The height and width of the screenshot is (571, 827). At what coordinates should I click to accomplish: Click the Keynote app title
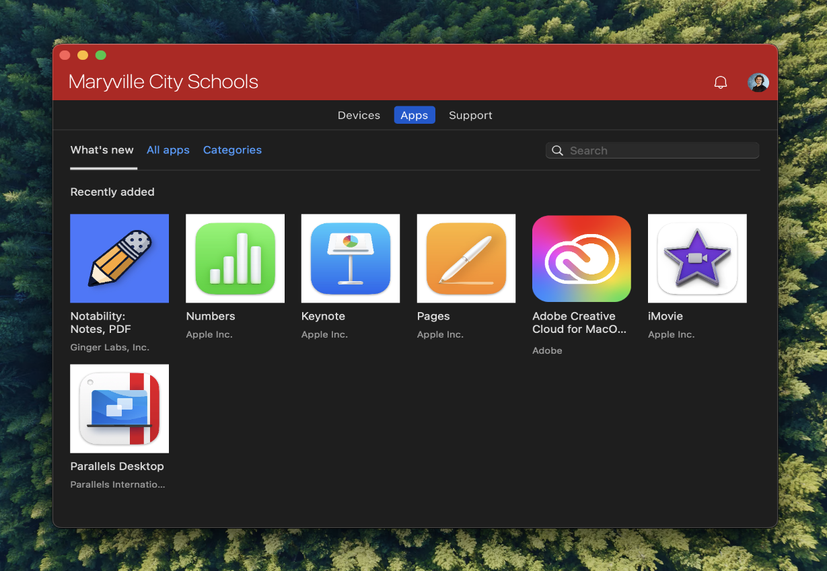point(323,316)
